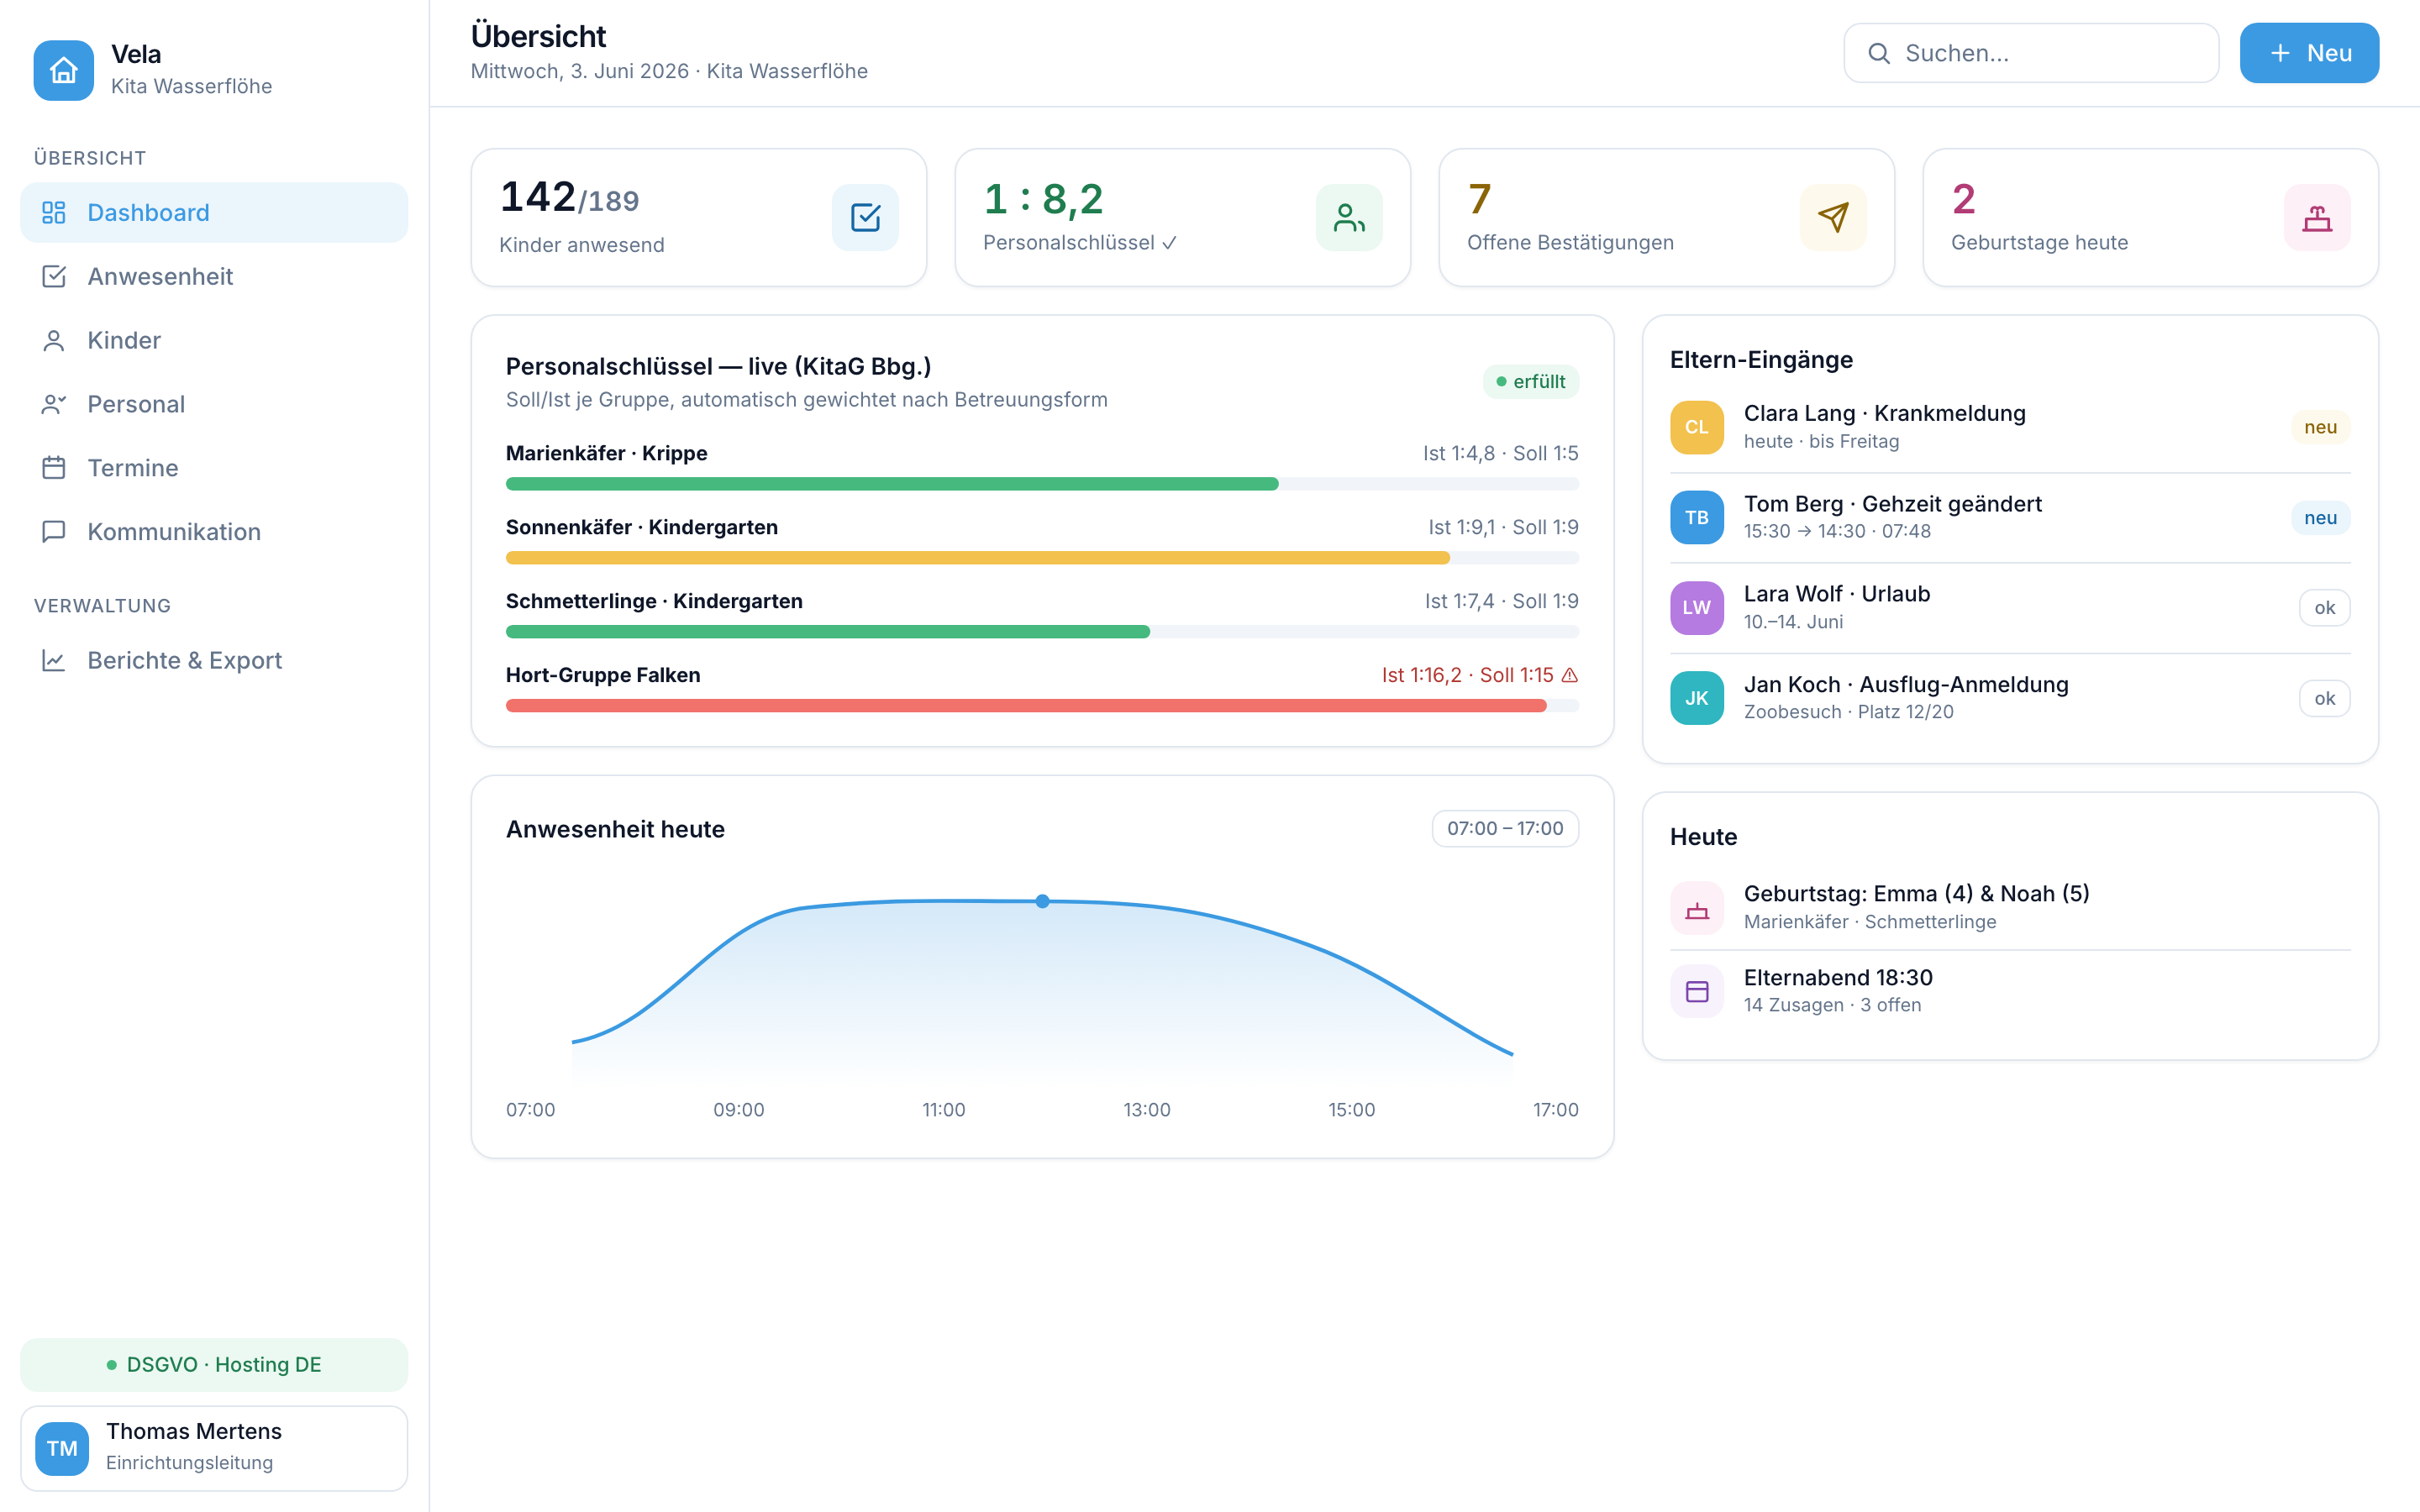Image resolution: width=2420 pixels, height=1512 pixels.
Task: Click the neu badge on Clara Lang entry
Action: [x=2320, y=427]
